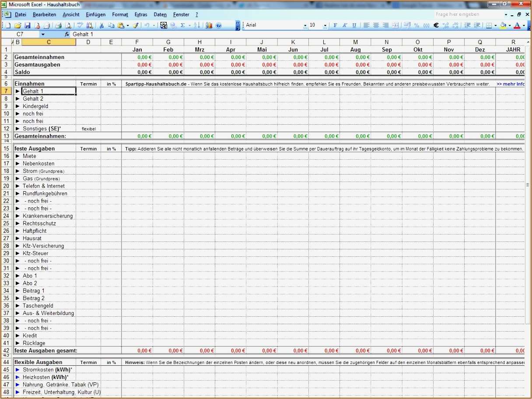
Task: Open the Fill Color dropdown arrow
Action: (x=509, y=25)
